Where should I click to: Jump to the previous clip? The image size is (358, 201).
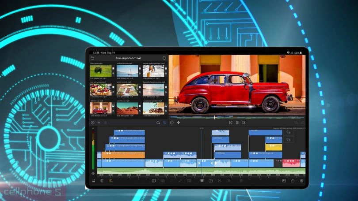pyautogui.click(x=230, y=123)
